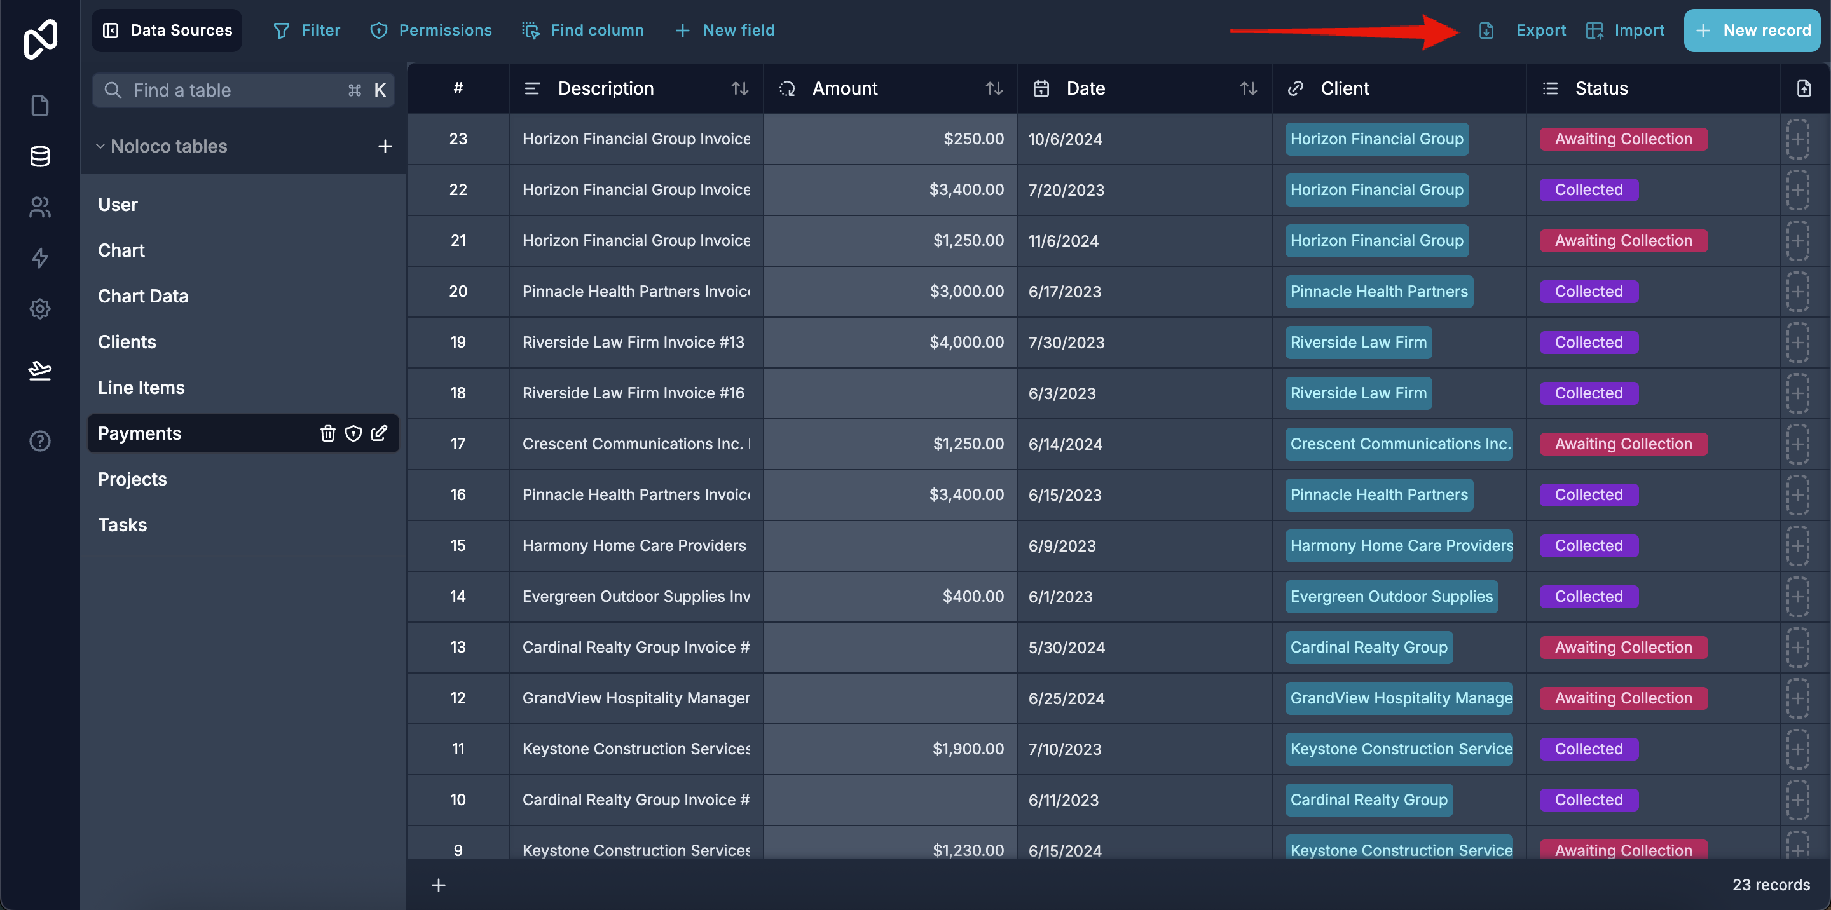Open Workflows lightning icon in sidebar

pyautogui.click(x=40, y=257)
